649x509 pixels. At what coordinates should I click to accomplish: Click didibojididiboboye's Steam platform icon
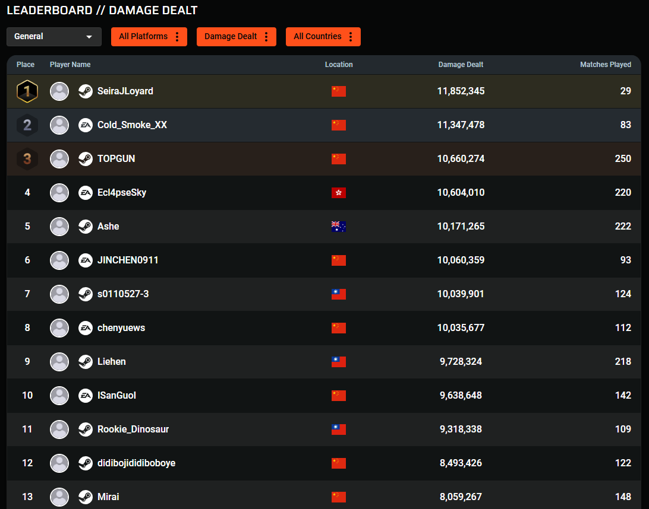[85, 463]
